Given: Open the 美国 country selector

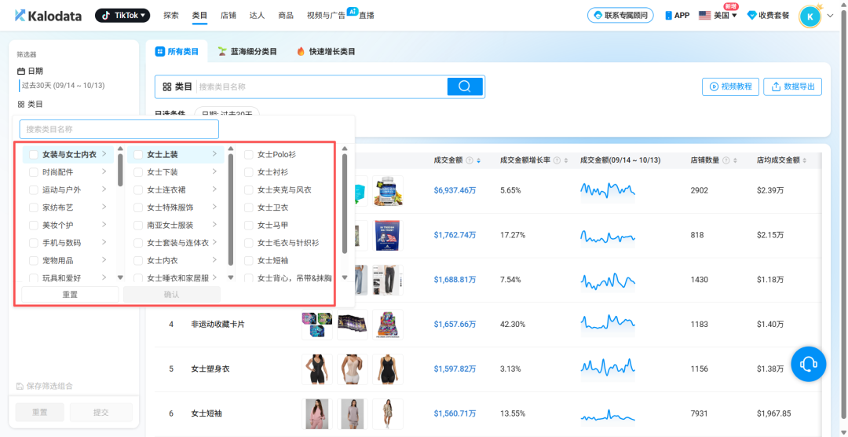Looking at the screenshot, I should (718, 15).
